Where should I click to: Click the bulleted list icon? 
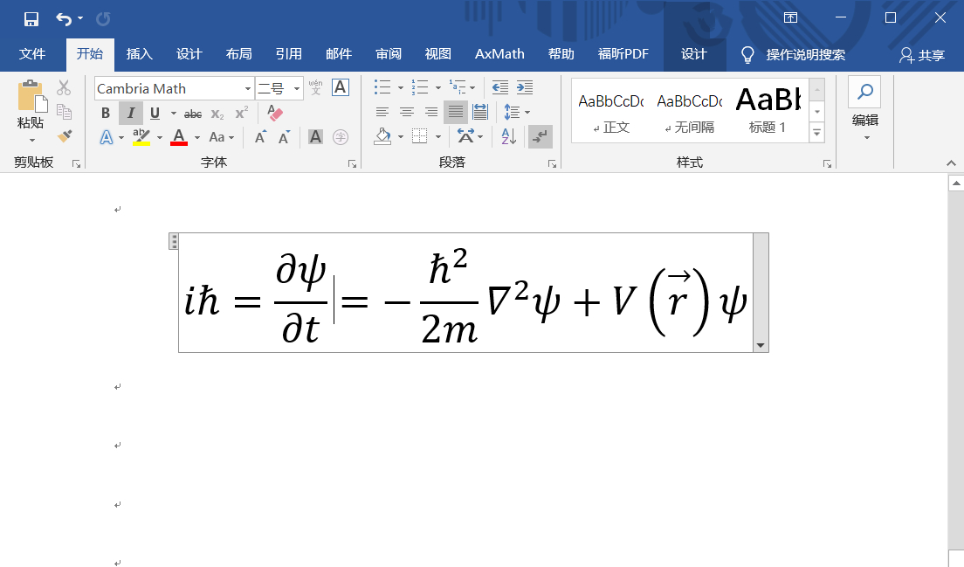(382, 87)
